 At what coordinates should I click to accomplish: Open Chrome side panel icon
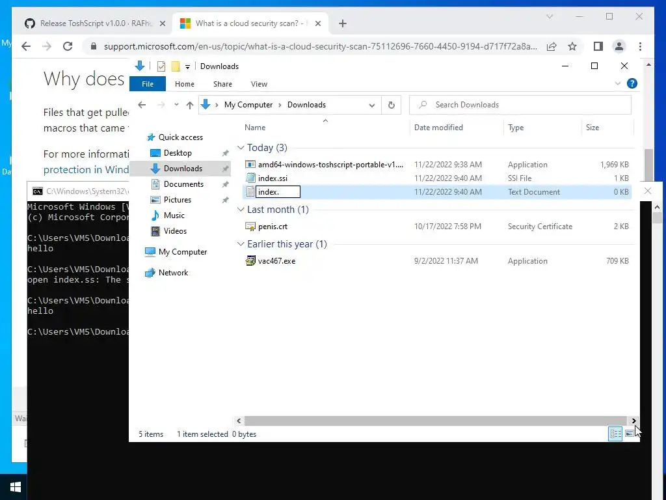coord(598,46)
